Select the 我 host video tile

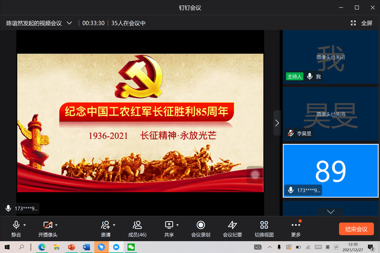click(331, 57)
